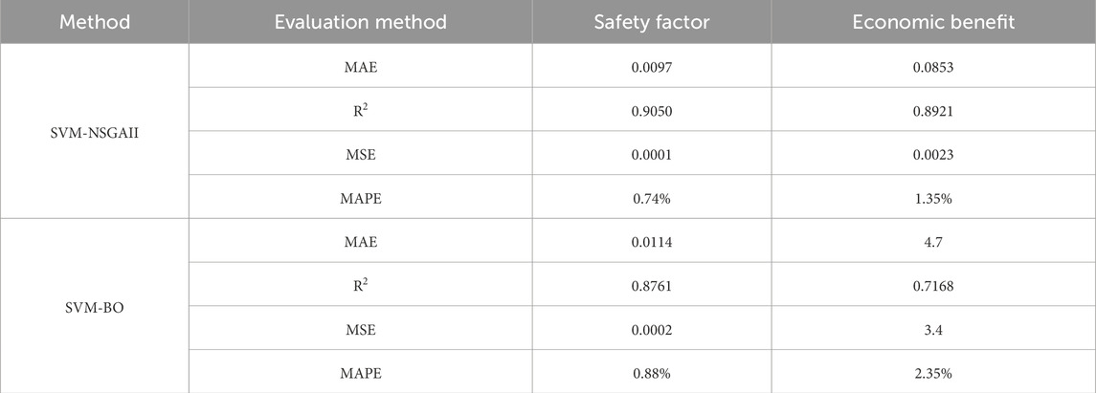Select the economic benefit value 3.4

tap(933, 327)
